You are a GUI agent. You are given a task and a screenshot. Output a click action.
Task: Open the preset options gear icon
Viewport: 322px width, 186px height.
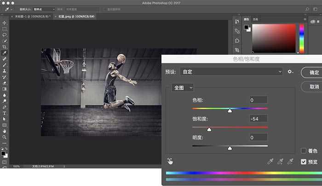tap(290, 72)
